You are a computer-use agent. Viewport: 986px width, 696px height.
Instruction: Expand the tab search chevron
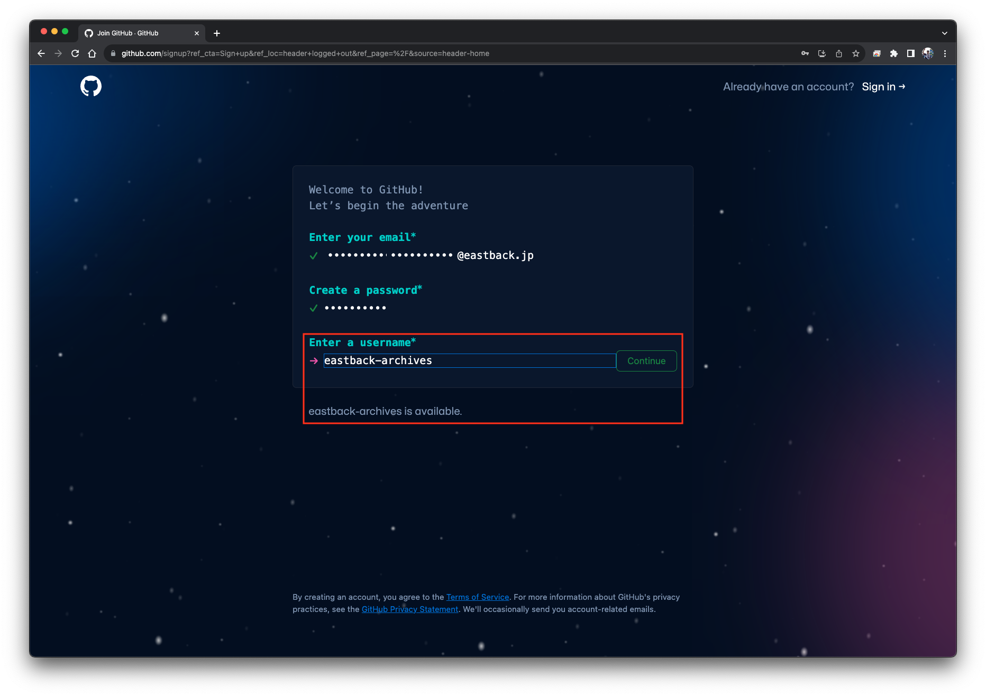945,33
